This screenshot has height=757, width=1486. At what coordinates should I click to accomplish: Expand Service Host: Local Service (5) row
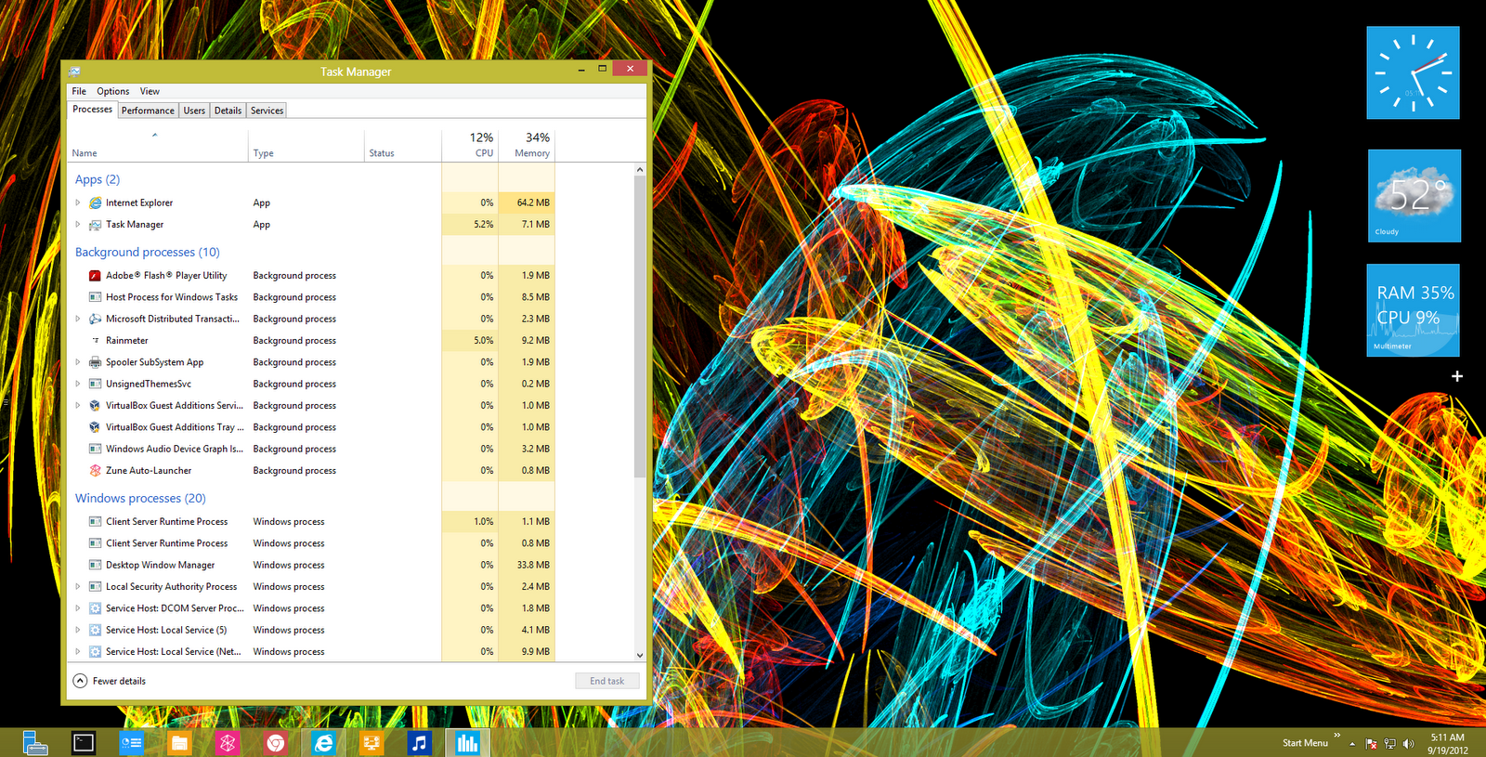coord(78,630)
